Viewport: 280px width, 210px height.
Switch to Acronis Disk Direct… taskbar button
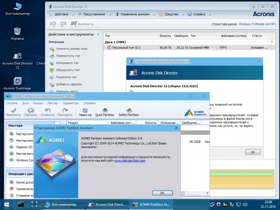point(107,204)
